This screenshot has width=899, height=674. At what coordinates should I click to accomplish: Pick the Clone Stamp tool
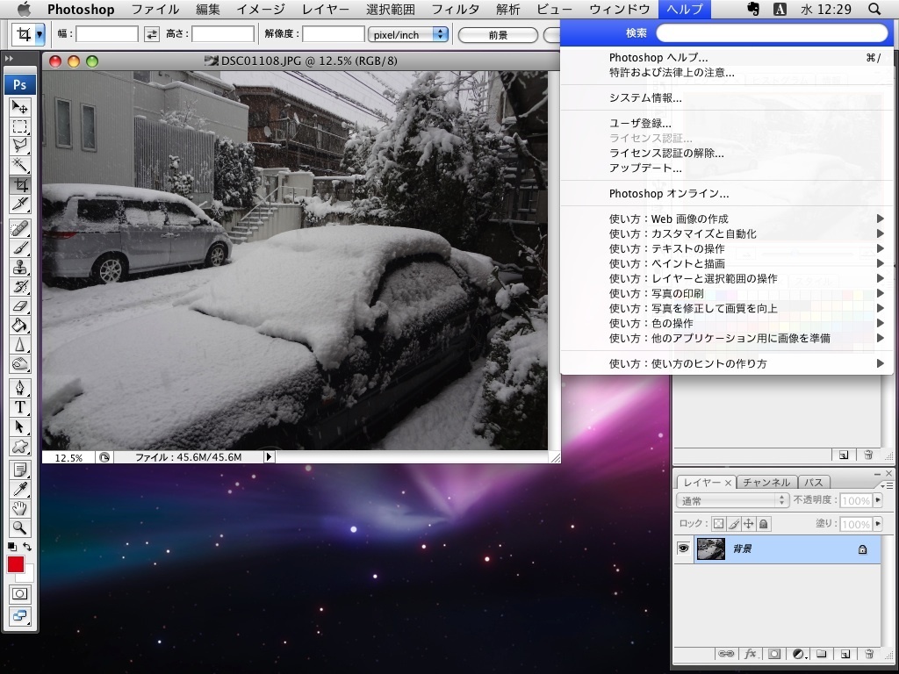click(x=19, y=268)
